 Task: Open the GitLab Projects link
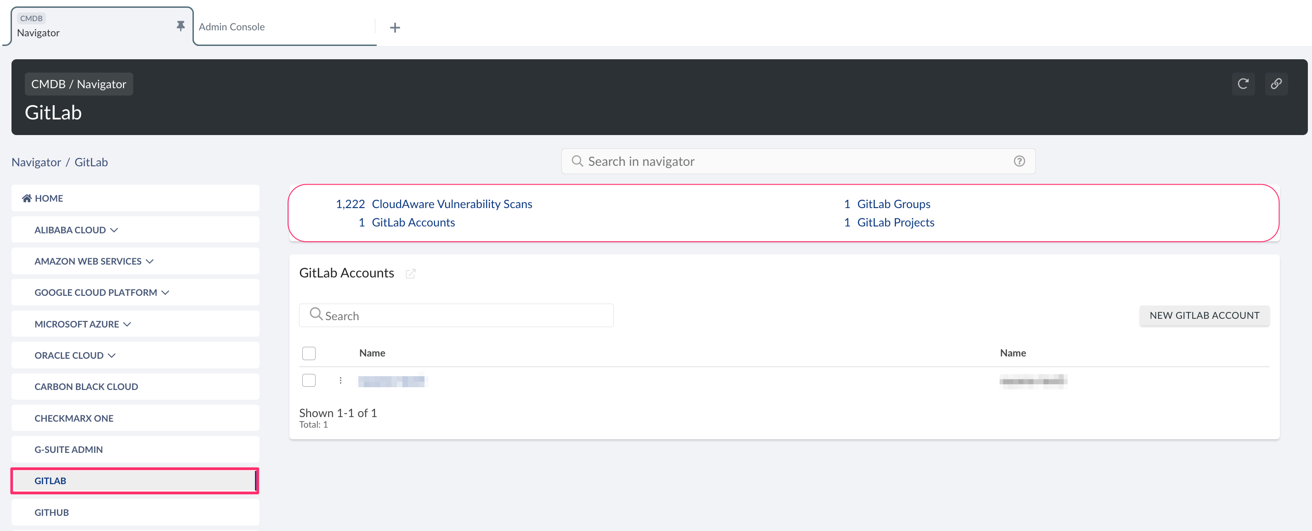tap(895, 222)
